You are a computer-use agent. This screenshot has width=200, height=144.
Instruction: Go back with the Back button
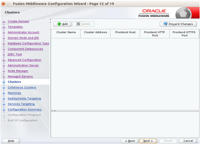coord(130,141)
